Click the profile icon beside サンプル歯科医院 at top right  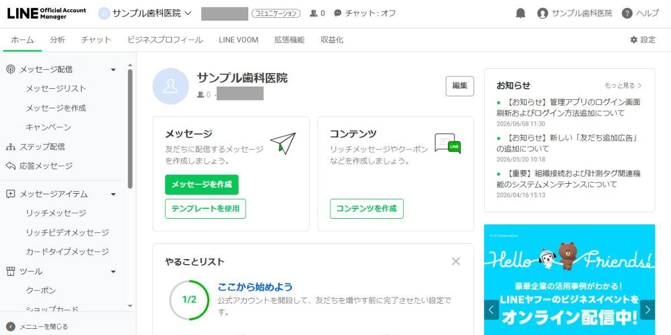click(542, 13)
